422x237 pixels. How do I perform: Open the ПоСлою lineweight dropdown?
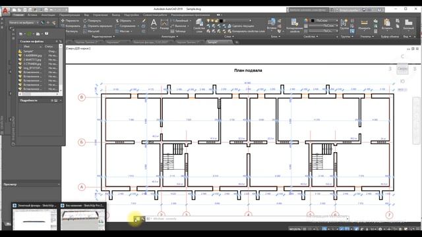coord(322,26)
